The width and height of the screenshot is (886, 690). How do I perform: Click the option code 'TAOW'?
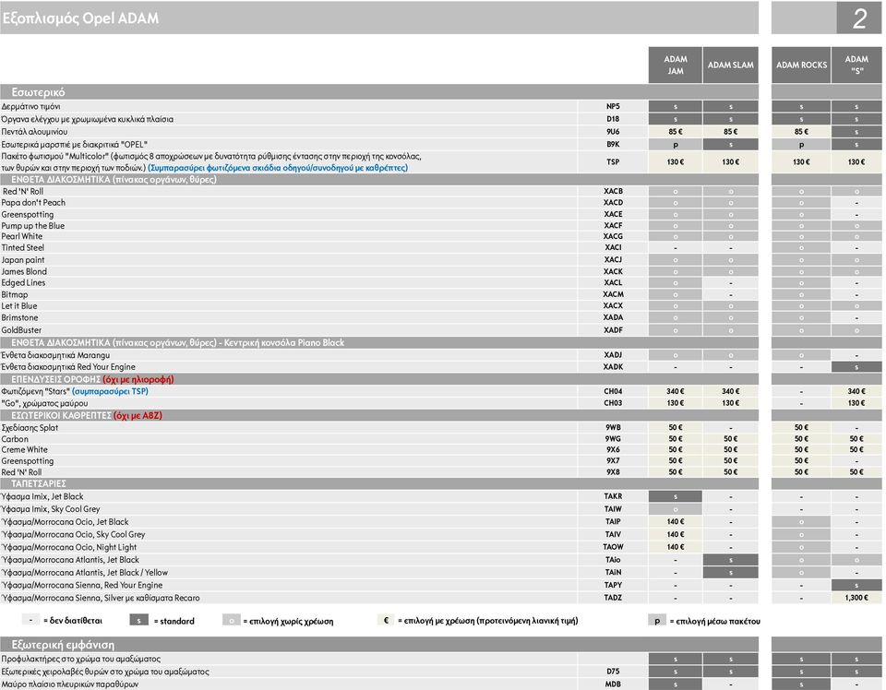[613, 547]
